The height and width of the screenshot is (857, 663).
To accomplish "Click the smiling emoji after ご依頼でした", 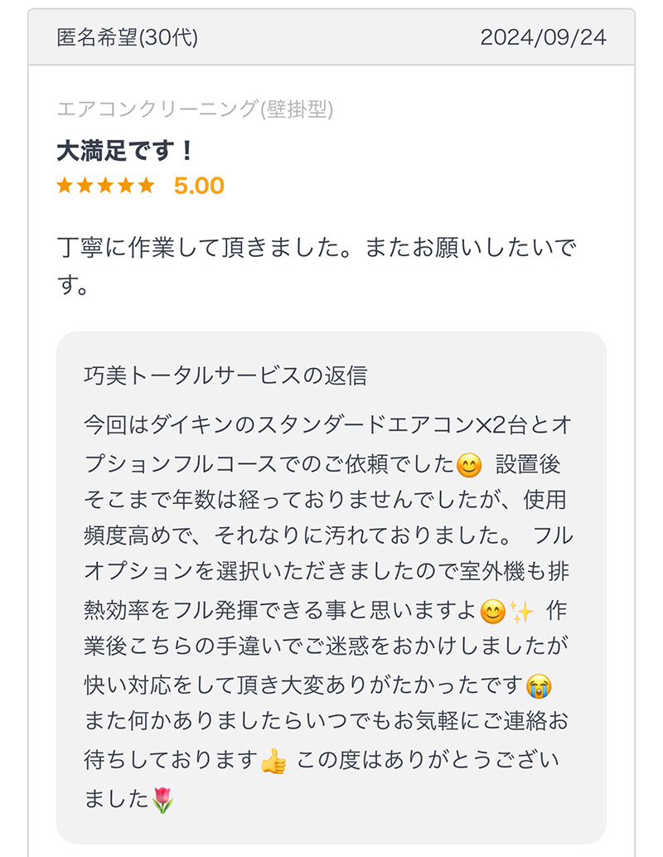I will (x=469, y=466).
